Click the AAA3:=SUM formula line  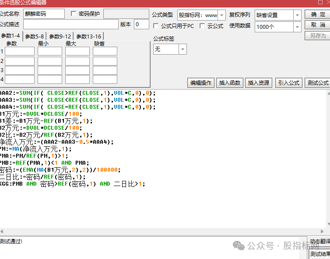77,100
